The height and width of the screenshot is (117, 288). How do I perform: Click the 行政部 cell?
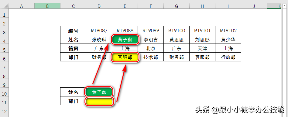(x=228, y=57)
